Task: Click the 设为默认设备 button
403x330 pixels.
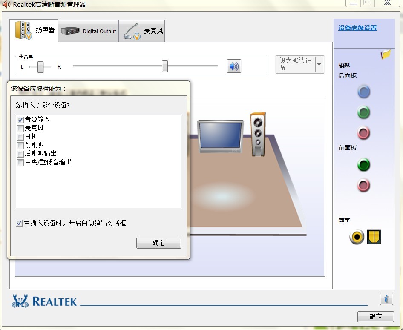Action: 296,64
